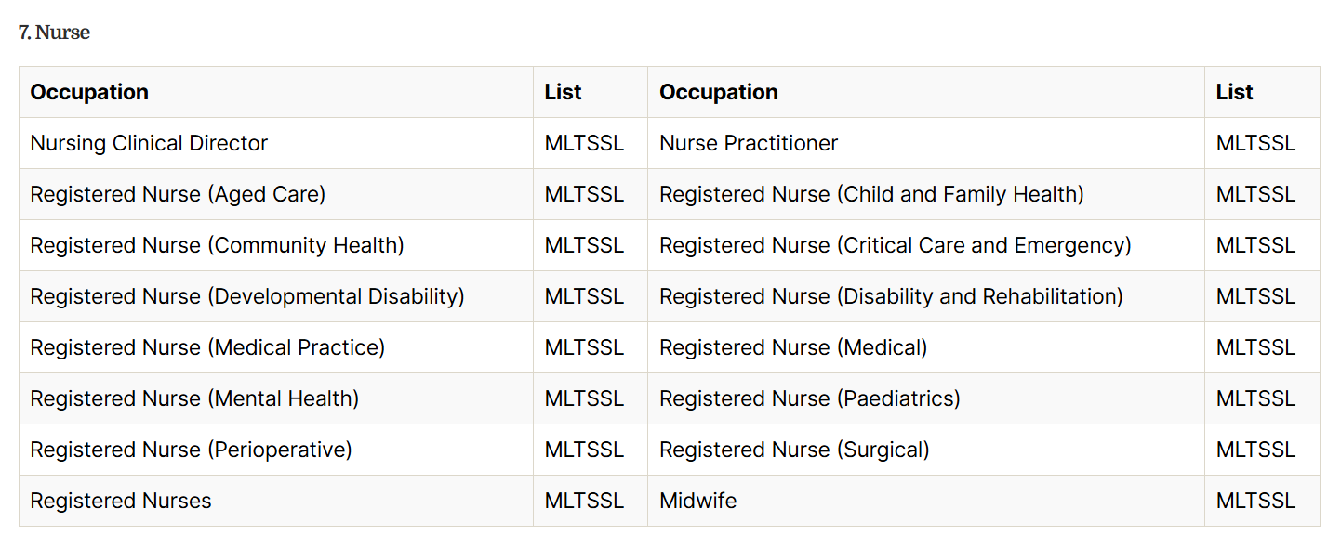This screenshot has height=548, width=1341.
Task: Click Registered Nurse (Aged Care) entry
Action: point(178,194)
